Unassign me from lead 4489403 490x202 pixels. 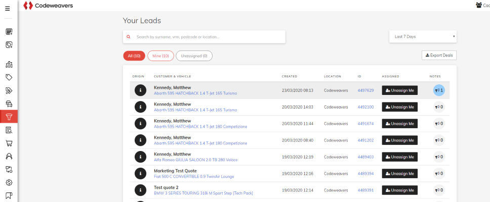point(400,157)
